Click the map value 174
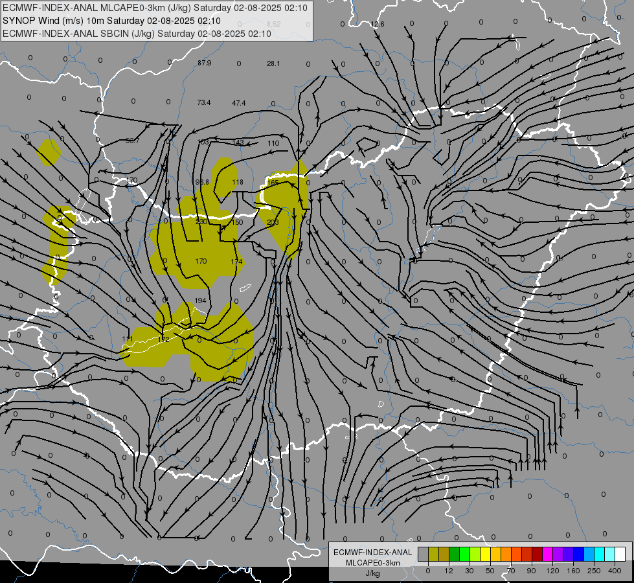The width and height of the screenshot is (634, 583). [x=236, y=262]
